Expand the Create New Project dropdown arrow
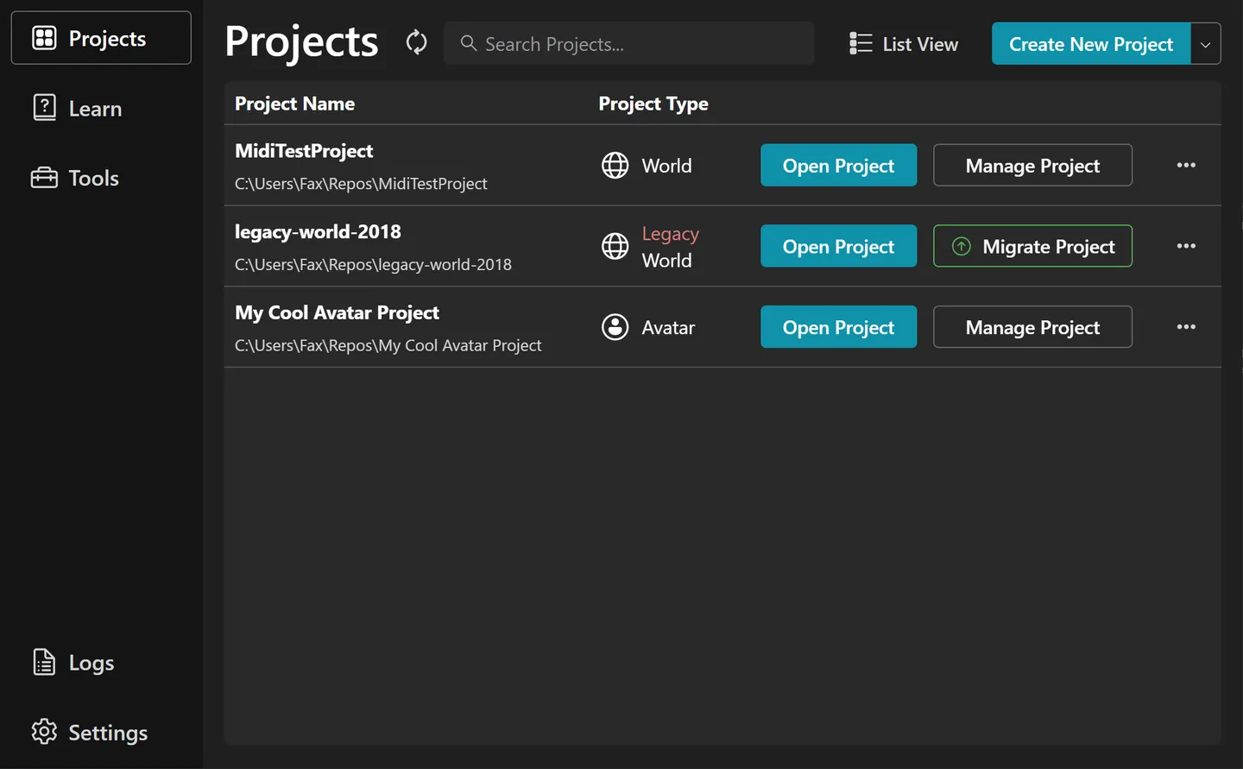The height and width of the screenshot is (769, 1243). (x=1206, y=44)
